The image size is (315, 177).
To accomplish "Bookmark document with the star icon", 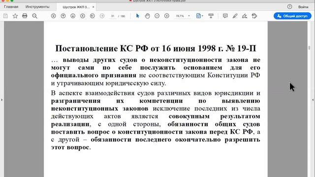I will [x=15, y=16].
